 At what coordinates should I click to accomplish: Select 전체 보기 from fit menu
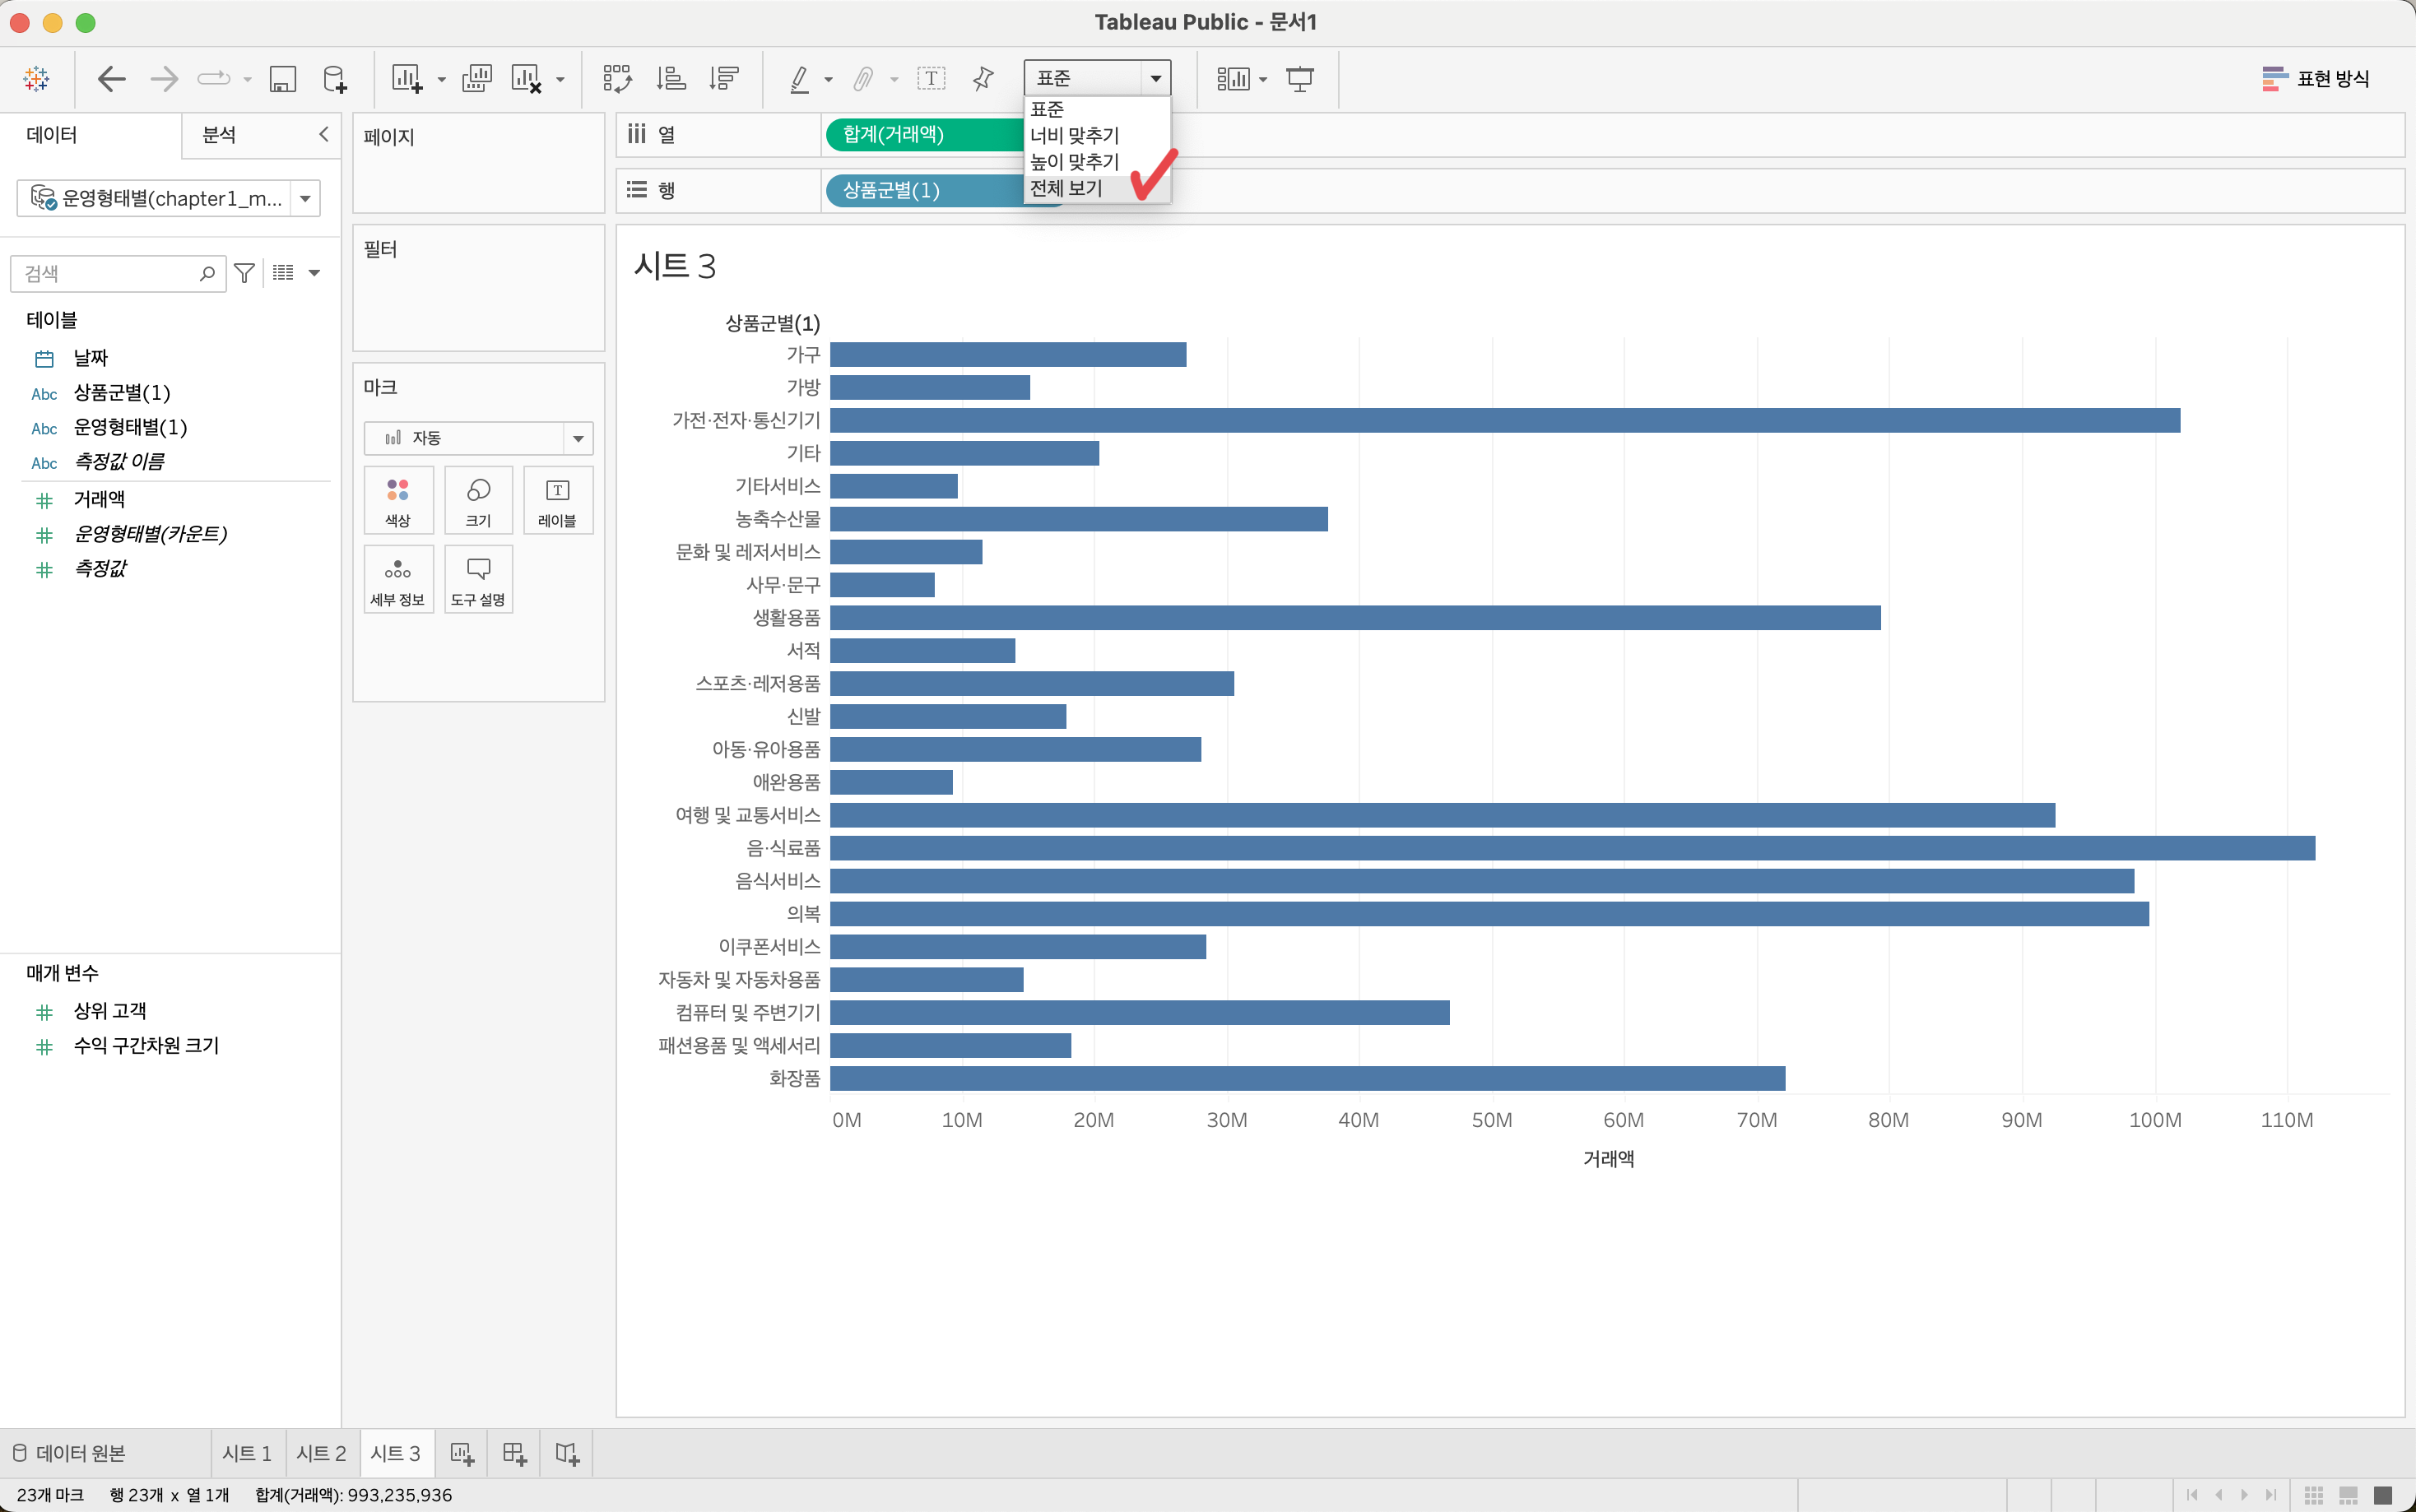tap(1066, 188)
